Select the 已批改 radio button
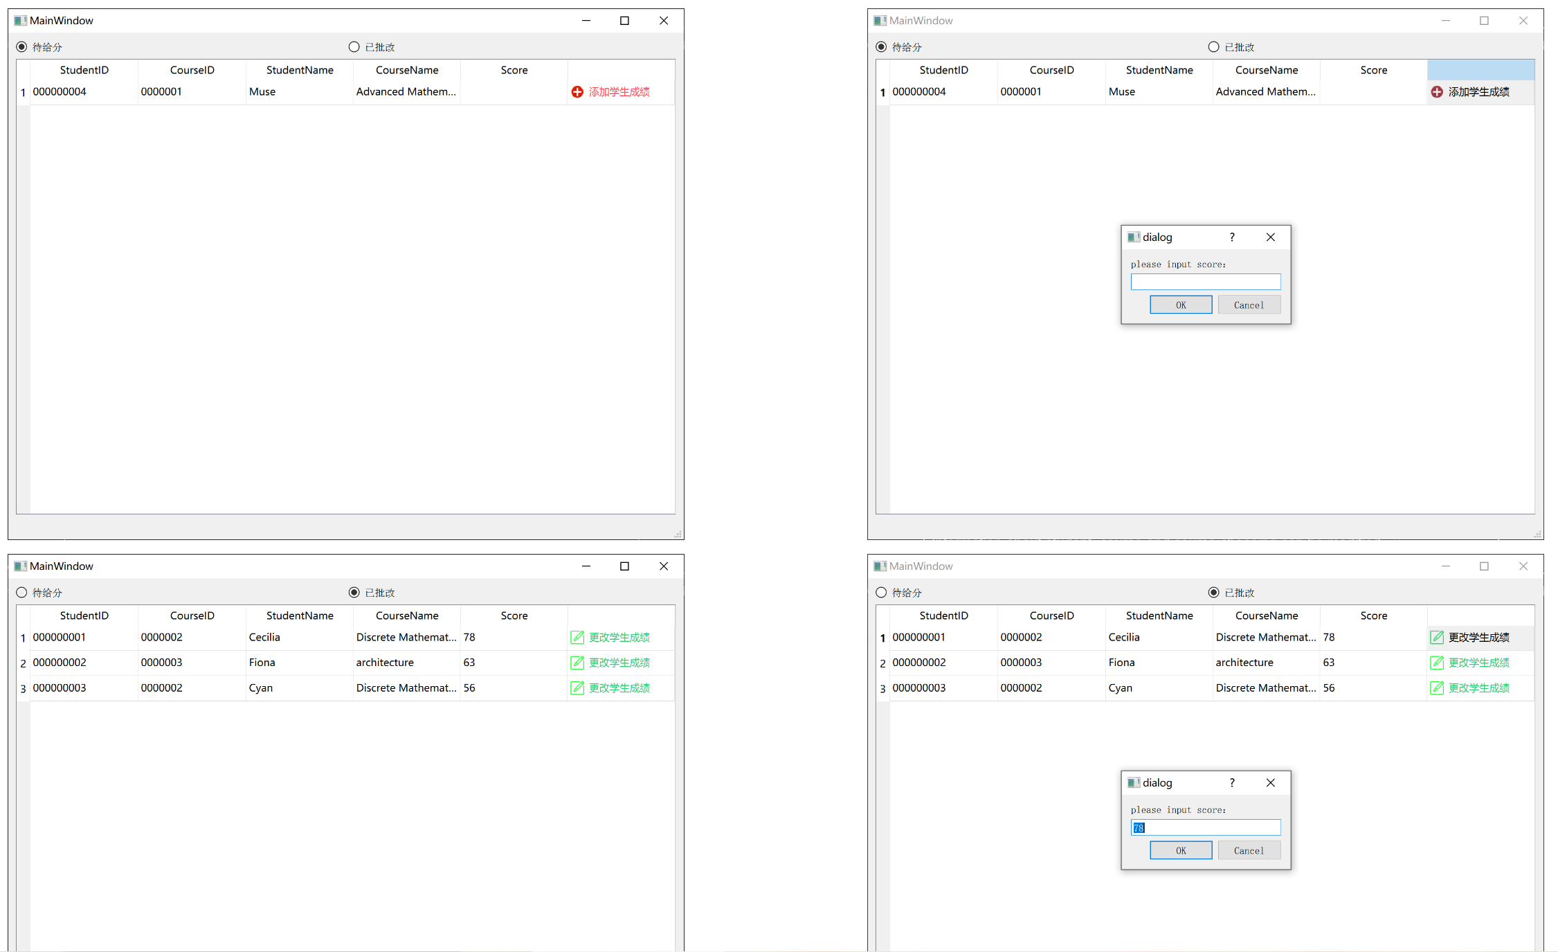This screenshot has width=1558, height=952. point(354,592)
